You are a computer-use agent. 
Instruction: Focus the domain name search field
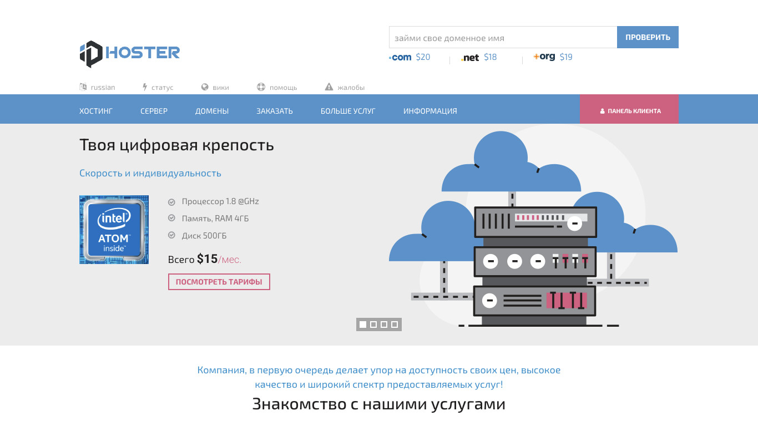click(x=503, y=38)
